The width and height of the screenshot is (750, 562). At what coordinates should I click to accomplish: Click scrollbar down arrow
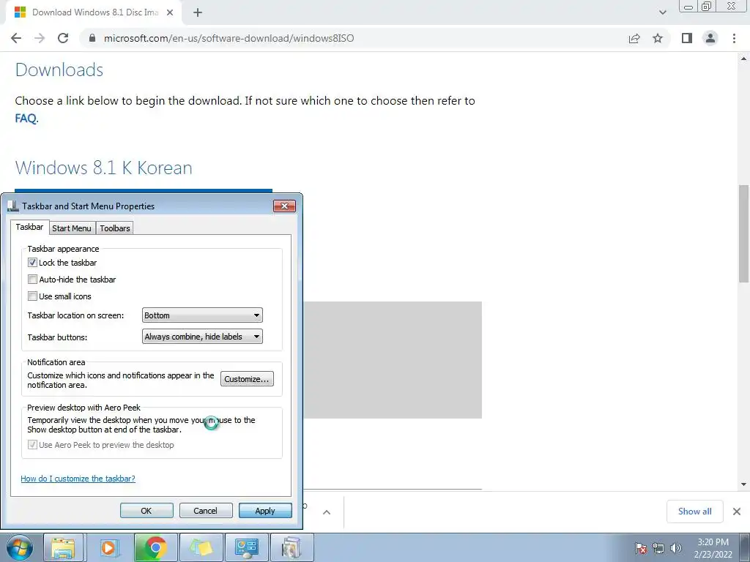pyautogui.click(x=744, y=484)
